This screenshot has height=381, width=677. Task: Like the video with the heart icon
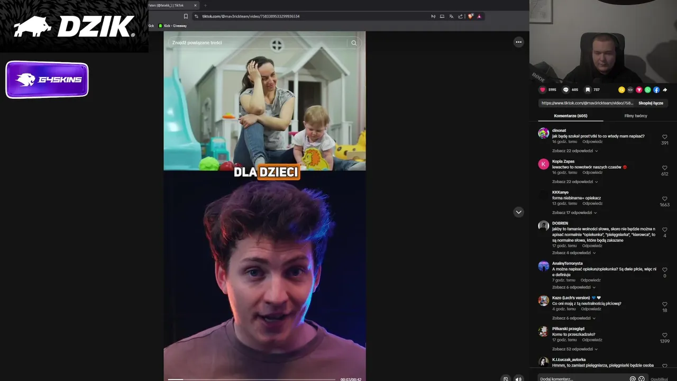542,90
